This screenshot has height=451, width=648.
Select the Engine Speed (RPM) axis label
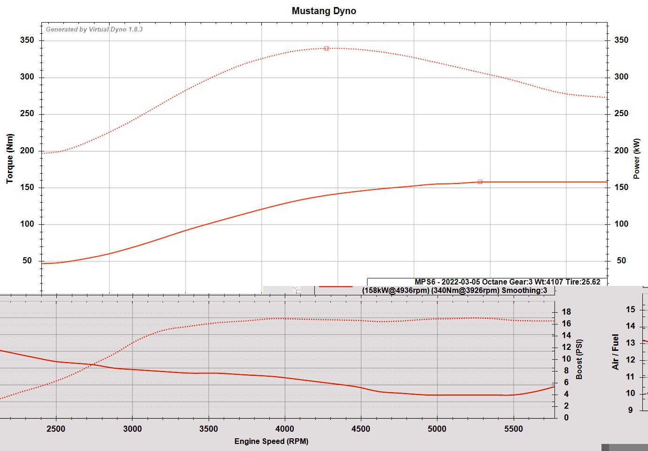click(x=272, y=441)
